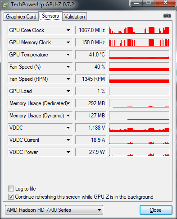Open the Validation tab

click(75, 17)
